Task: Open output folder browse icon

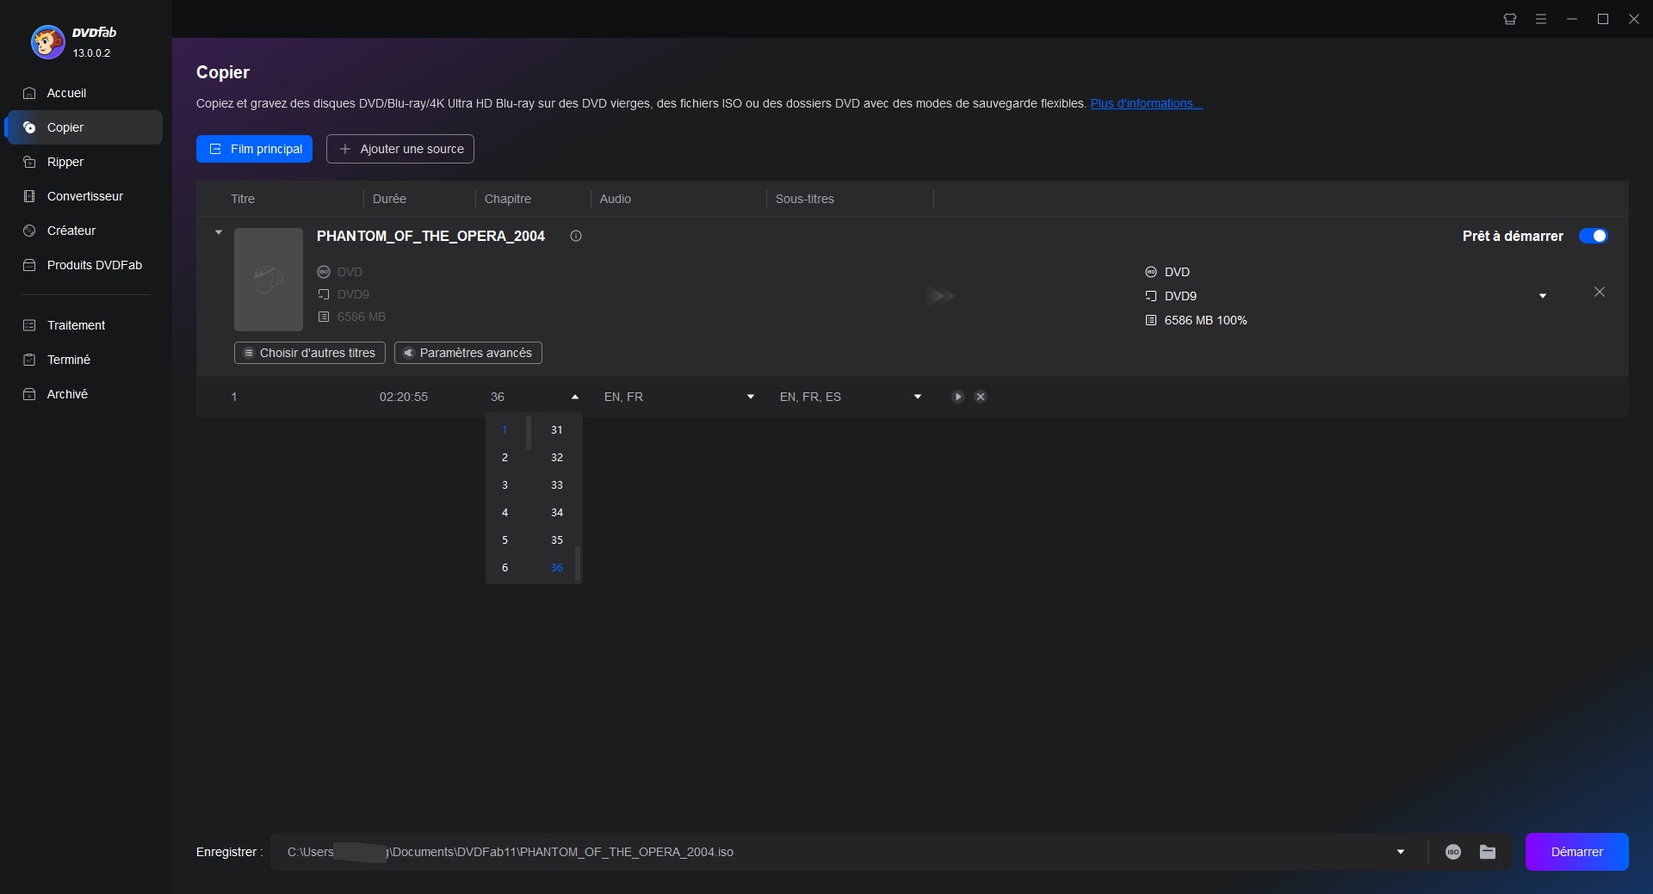Action: point(1488,852)
